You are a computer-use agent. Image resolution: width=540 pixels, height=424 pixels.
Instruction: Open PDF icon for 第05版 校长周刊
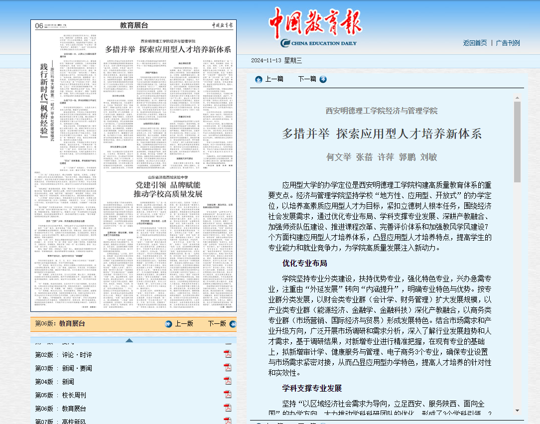point(228,395)
